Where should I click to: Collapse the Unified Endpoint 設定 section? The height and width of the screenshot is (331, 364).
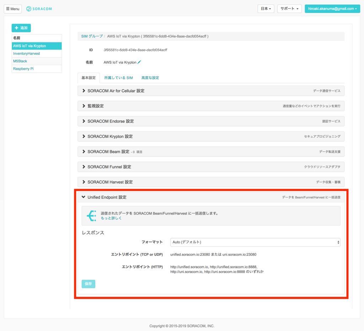211,197
